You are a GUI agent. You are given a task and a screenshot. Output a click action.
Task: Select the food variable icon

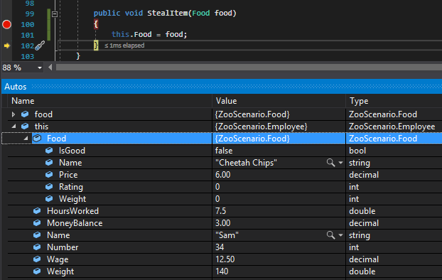pos(25,114)
